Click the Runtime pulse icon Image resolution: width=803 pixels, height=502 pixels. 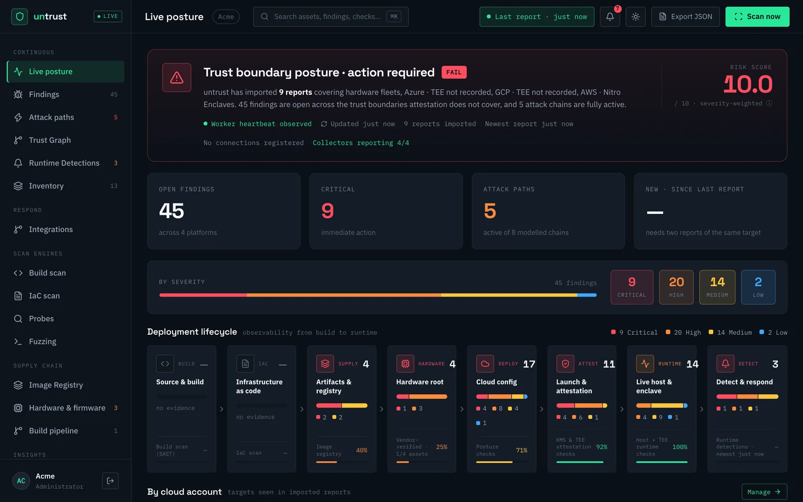click(x=645, y=363)
